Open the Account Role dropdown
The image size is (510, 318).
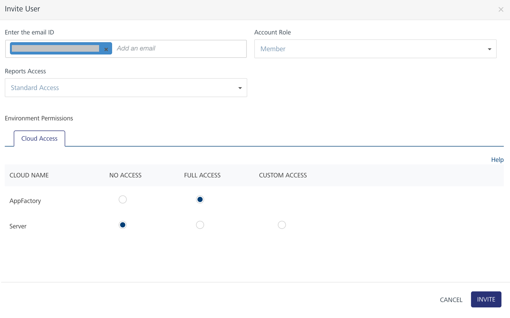[x=375, y=49]
